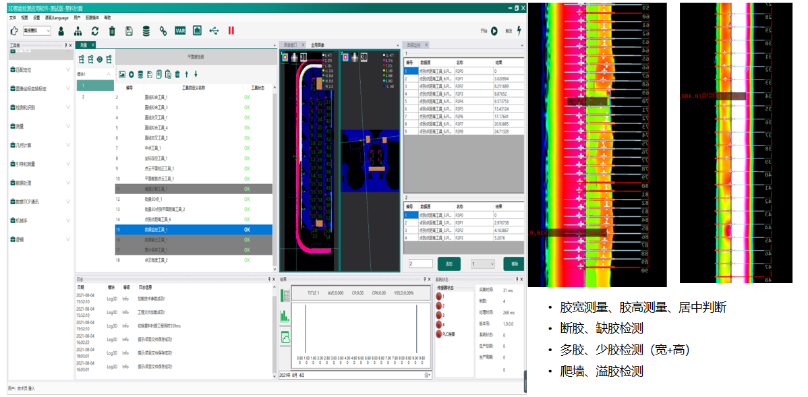Click the trash can icon in main toolbar
The width and height of the screenshot is (808, 397).
[112, 31]
